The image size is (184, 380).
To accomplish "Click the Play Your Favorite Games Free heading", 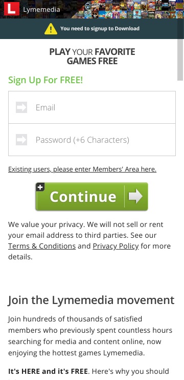I will [92, 56].
